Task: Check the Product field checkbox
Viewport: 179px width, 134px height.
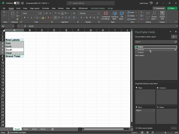Action: [136, 52]
